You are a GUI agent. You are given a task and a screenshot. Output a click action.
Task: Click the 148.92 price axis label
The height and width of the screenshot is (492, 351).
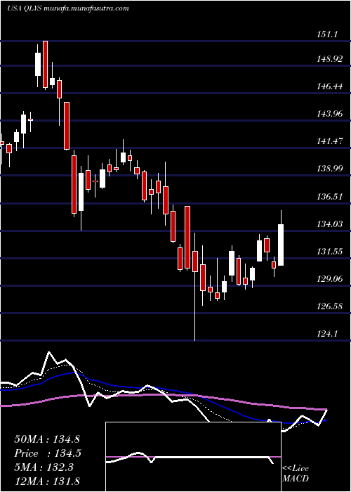330,58
